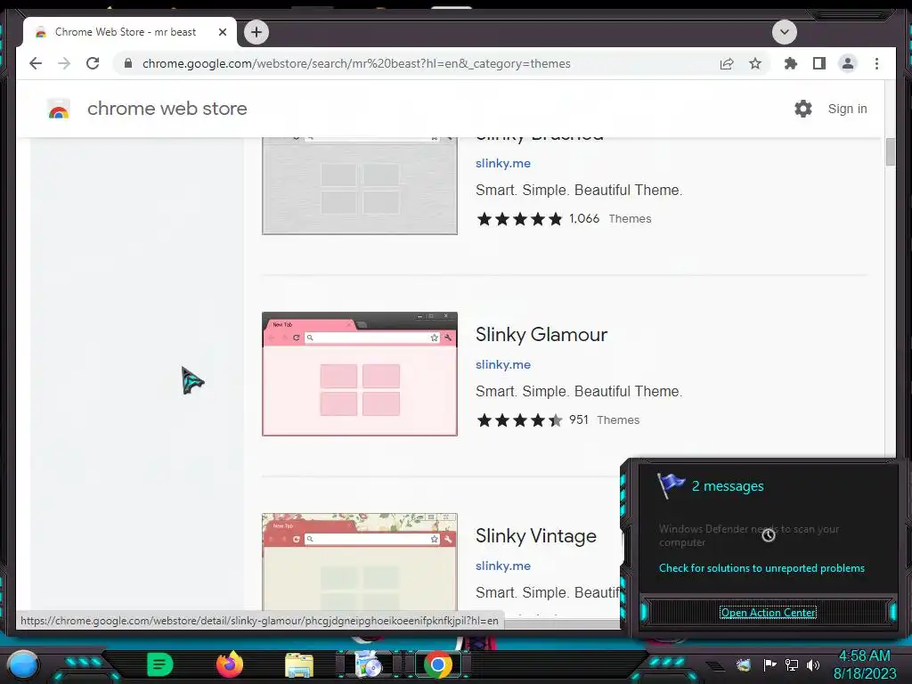
Task: Open Firefox from the taskbar
Action: point(230,664)
